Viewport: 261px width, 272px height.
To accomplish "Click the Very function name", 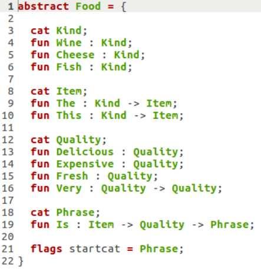I will pyautogui.click(x=69, y=188).
